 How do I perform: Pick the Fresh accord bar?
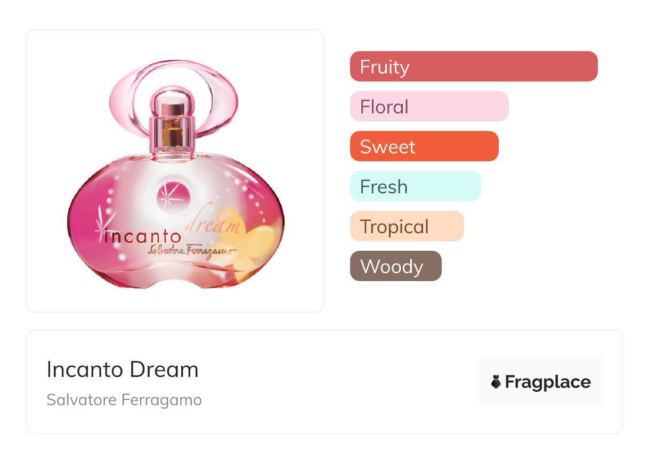tap(415, 186)
